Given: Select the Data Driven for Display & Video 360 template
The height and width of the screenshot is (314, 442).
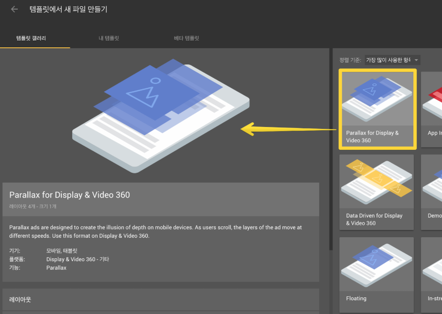Looking at the screenshot, I should 376,192.
